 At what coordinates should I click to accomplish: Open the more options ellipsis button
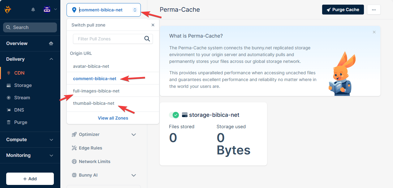tap(374, 10)
